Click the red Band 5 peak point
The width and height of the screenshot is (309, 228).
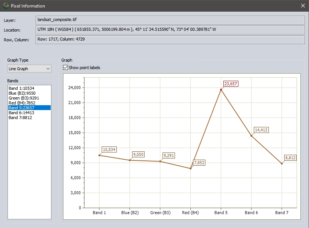[221, 89]
